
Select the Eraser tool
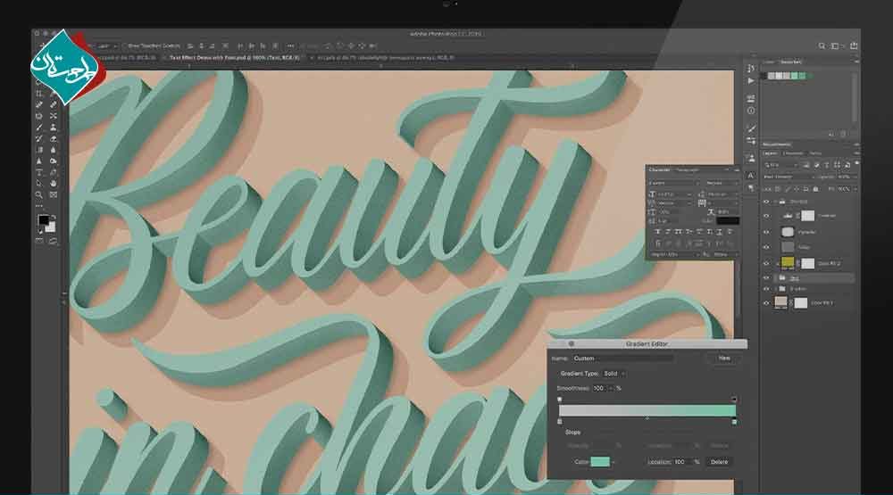coord(53,139)
